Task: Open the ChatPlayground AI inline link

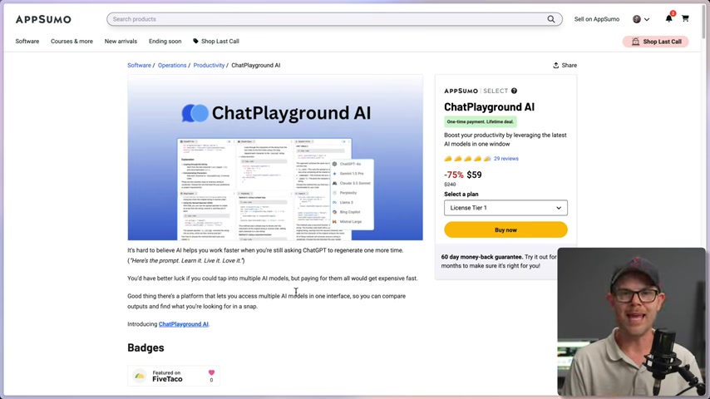Action: click(x=184, y=324)
